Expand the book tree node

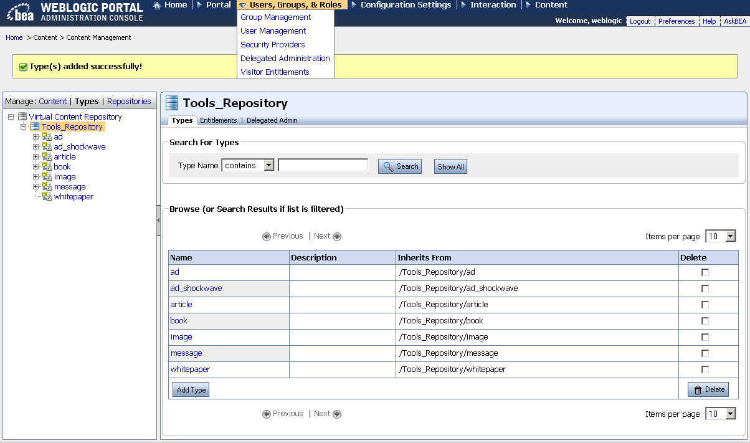click(x=36, y=166)
